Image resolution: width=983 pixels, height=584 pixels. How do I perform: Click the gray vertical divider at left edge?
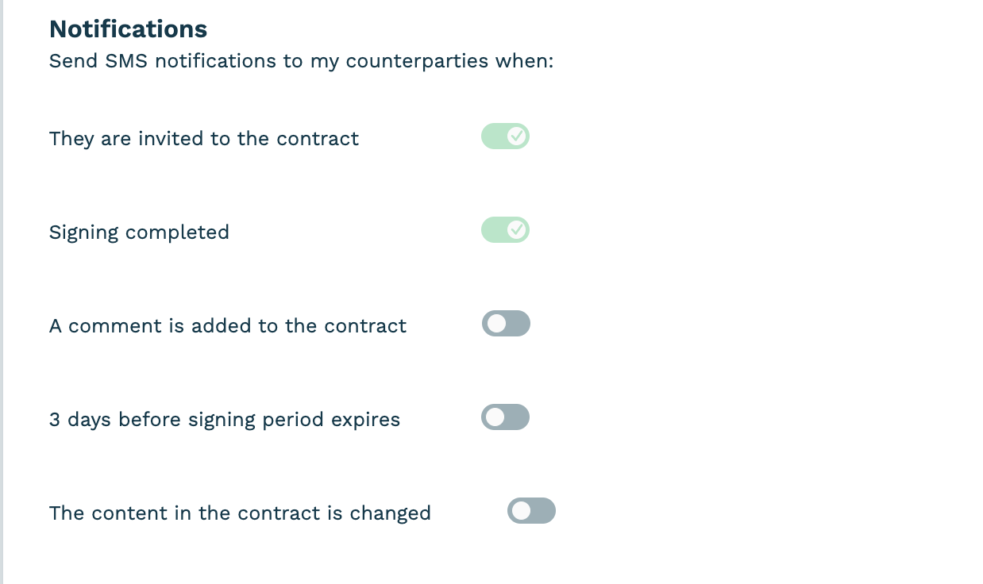point(2,292)
